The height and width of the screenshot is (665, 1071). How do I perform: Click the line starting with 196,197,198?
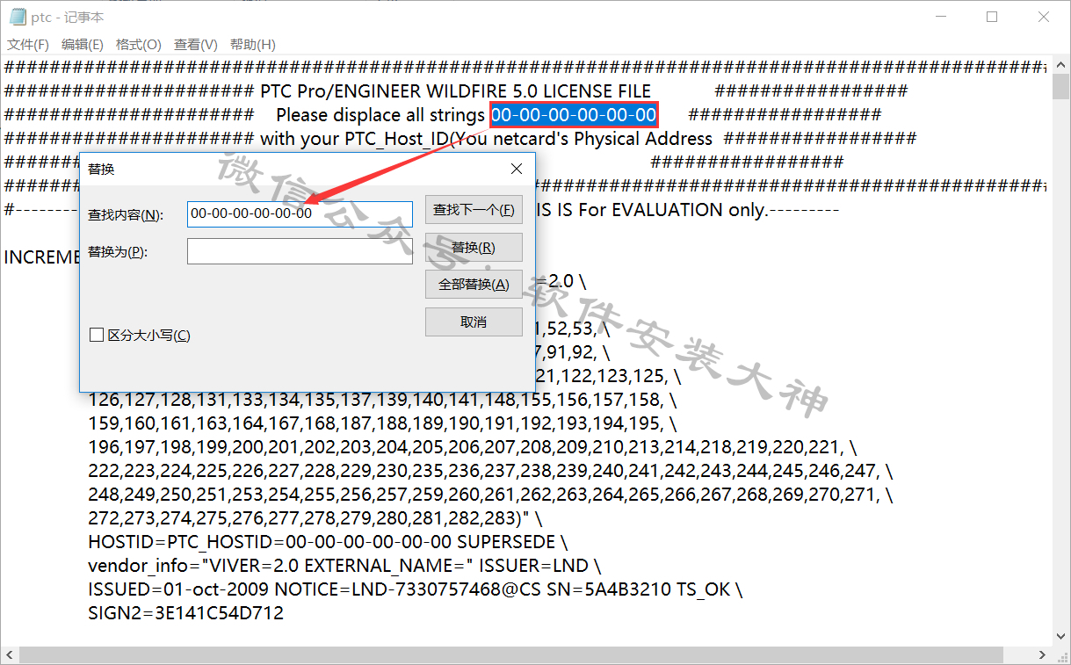[x=473, y=447]
